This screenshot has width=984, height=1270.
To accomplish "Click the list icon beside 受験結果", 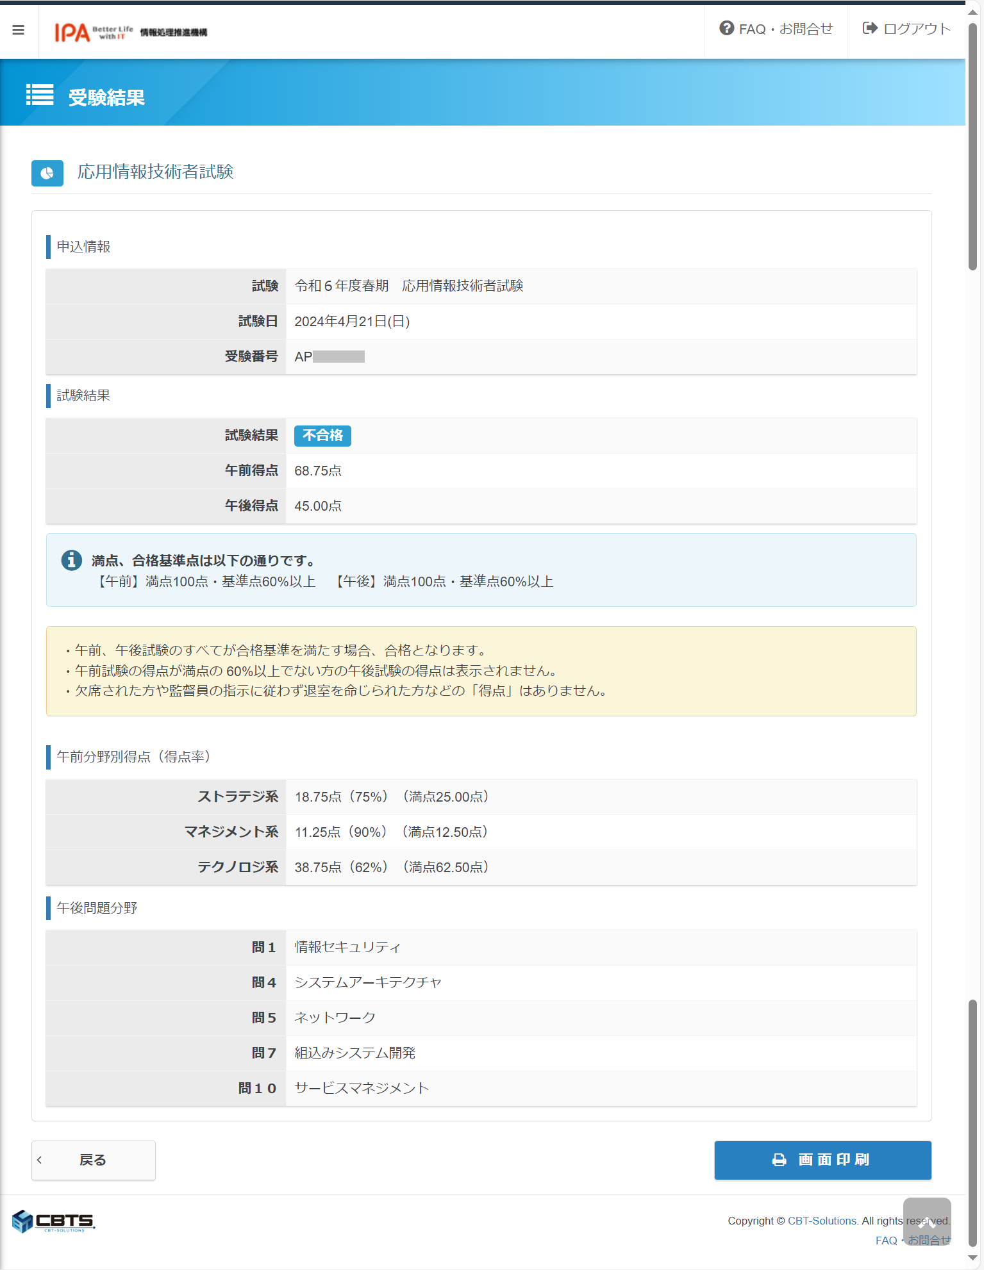I will pyautogui.click(x=40, y=95).
